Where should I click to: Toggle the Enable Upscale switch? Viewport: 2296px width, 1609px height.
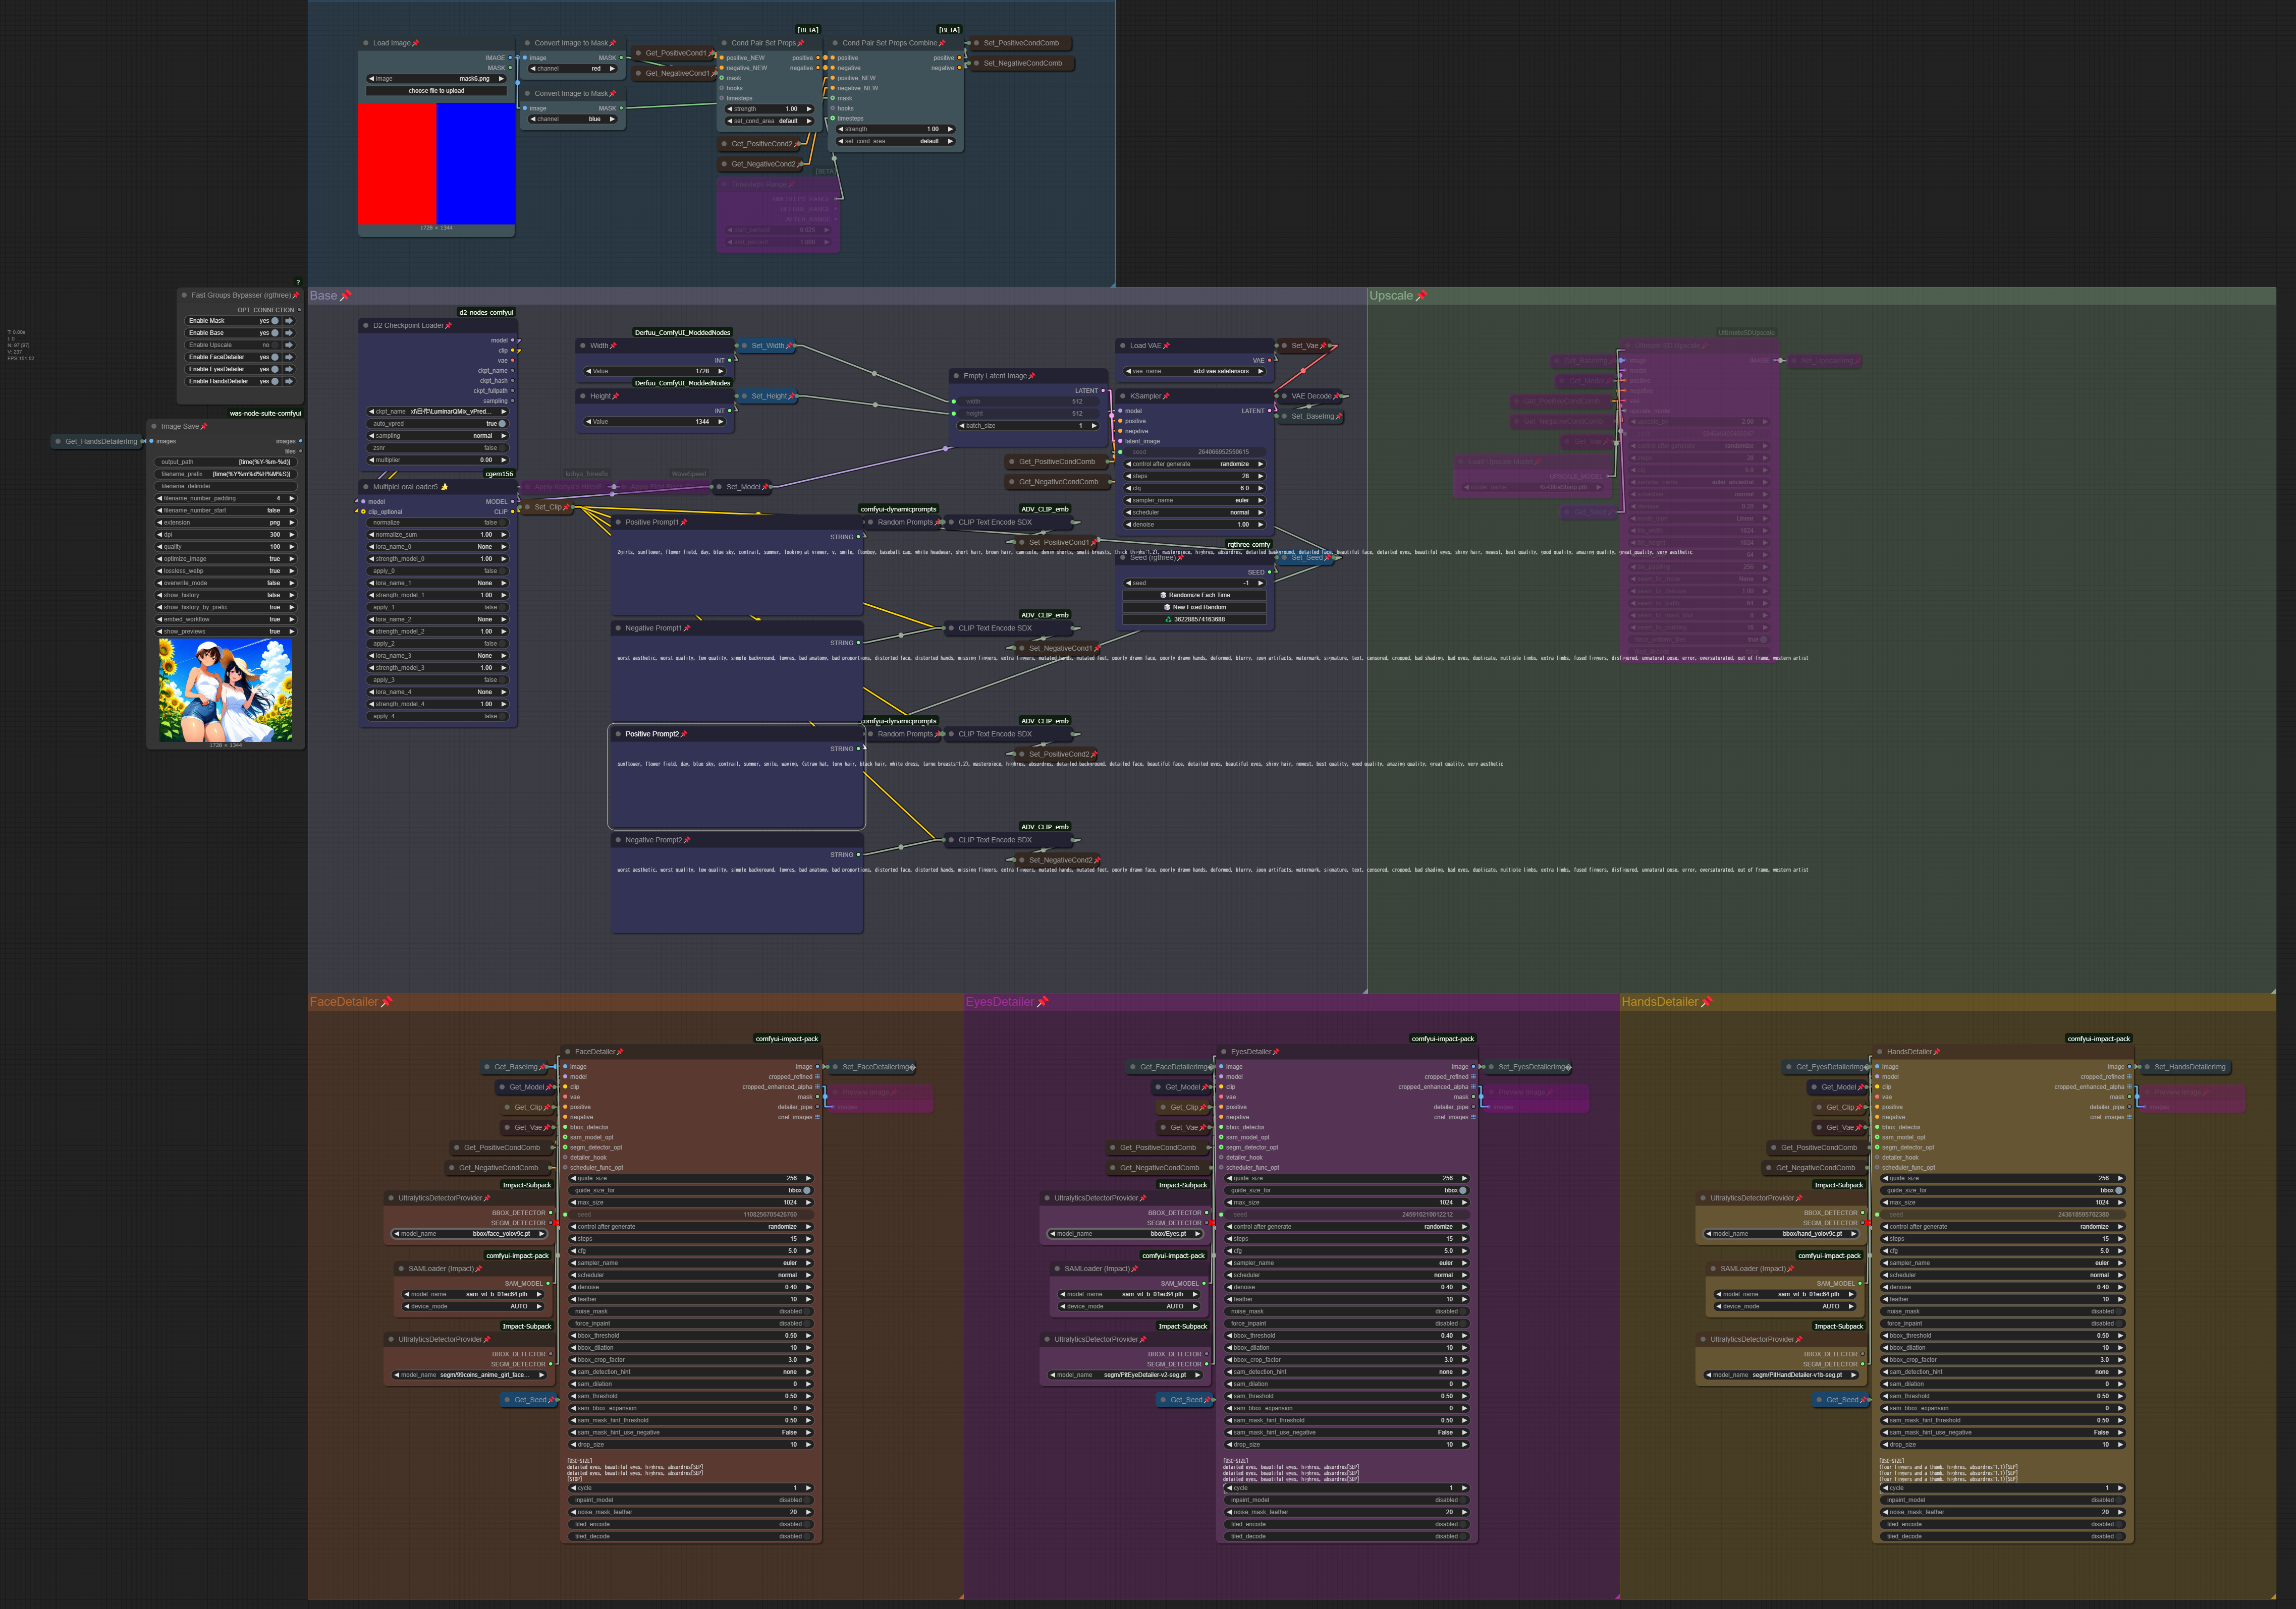click(x=276, y=345)
